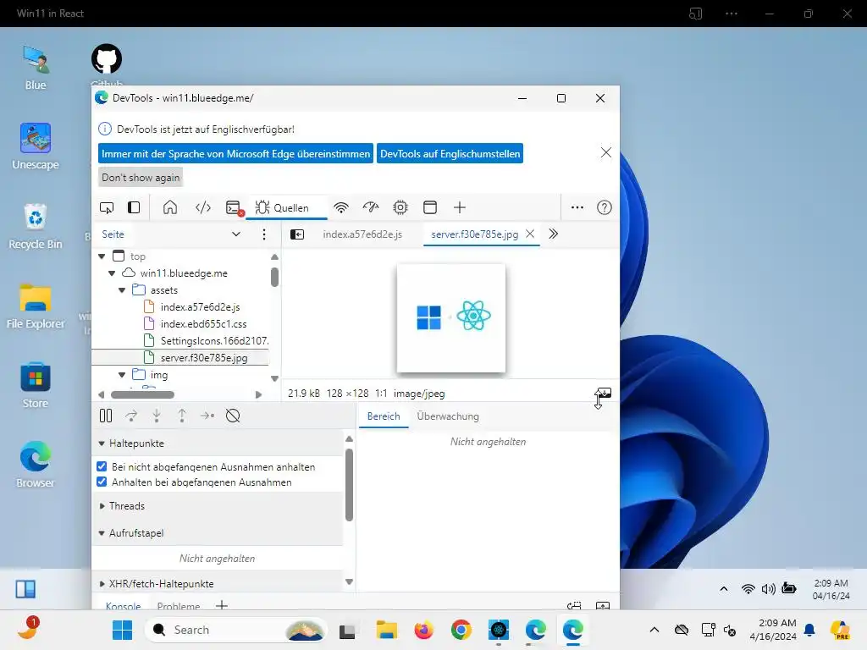Open the Welcome home icon tab
Image resolution: width=867 pixels, height=650 pixels.
(170, 208)
